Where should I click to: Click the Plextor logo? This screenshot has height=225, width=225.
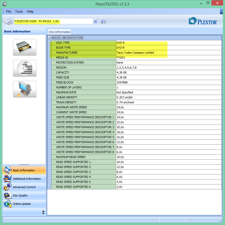click(203, 21)
